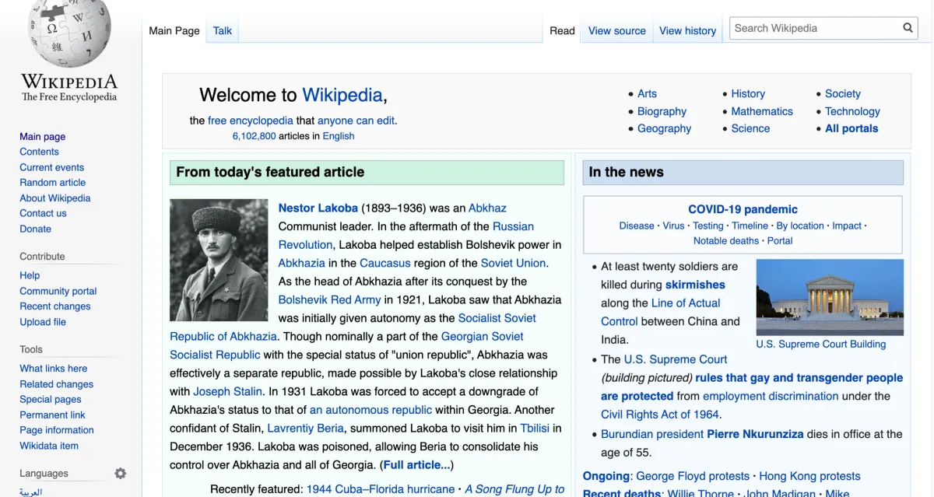Open About Wikipedia link
The height and width of the screenshot is (497, 934).
coord(55,198)
